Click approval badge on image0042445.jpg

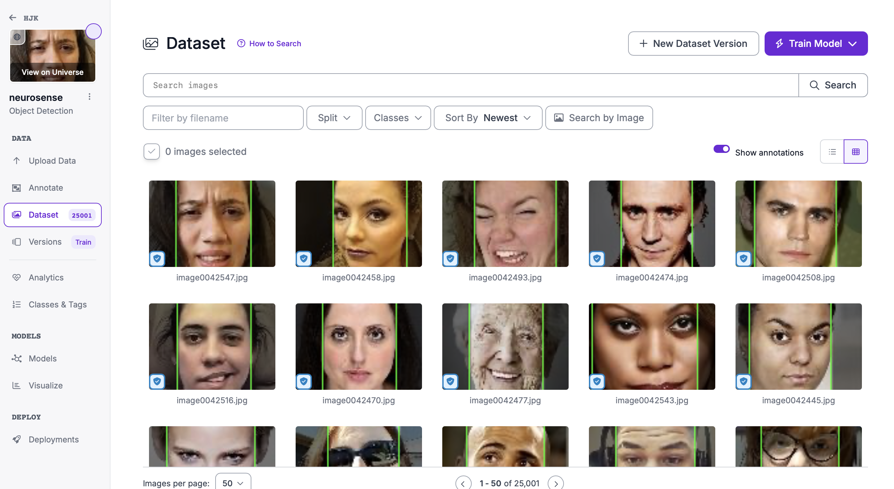[x=743, y=381]
